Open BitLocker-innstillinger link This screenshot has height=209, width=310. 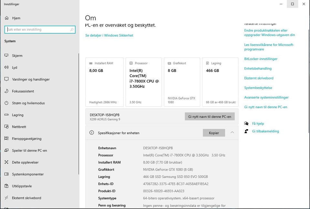(x=261, y=59)
